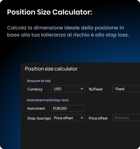
Task: Click the Price offset label beside Stop-loss field
Action: pos(98,118)
